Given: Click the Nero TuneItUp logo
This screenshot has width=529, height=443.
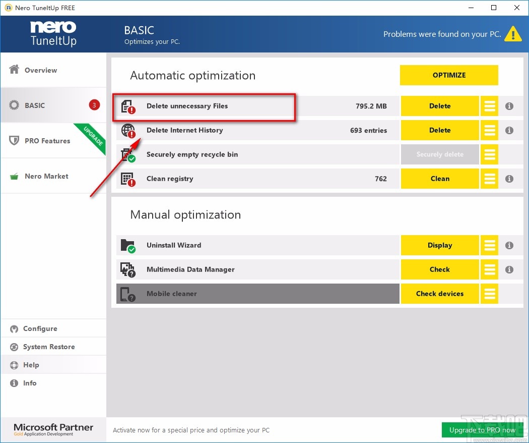Looking at the screenshot, I should [x=53, y=33].
